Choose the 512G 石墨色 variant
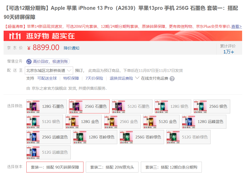The image size is (246, 173). (x=132, y=106)
